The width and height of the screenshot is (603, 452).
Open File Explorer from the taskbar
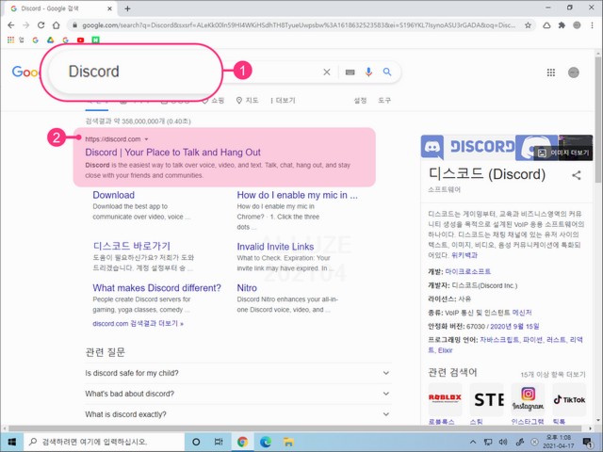pyautogui.click(x=288, y=442)
